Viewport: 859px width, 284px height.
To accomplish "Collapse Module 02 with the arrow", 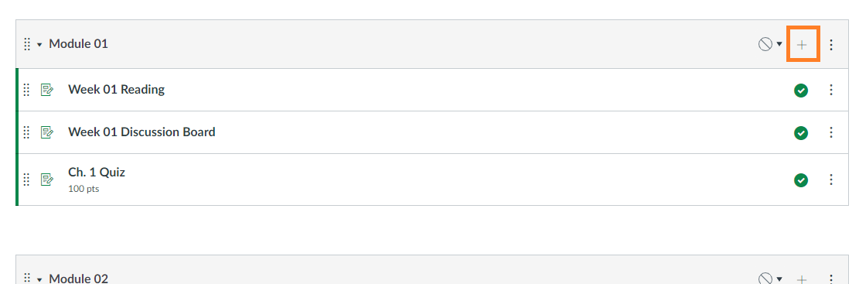I will (39, 279).
